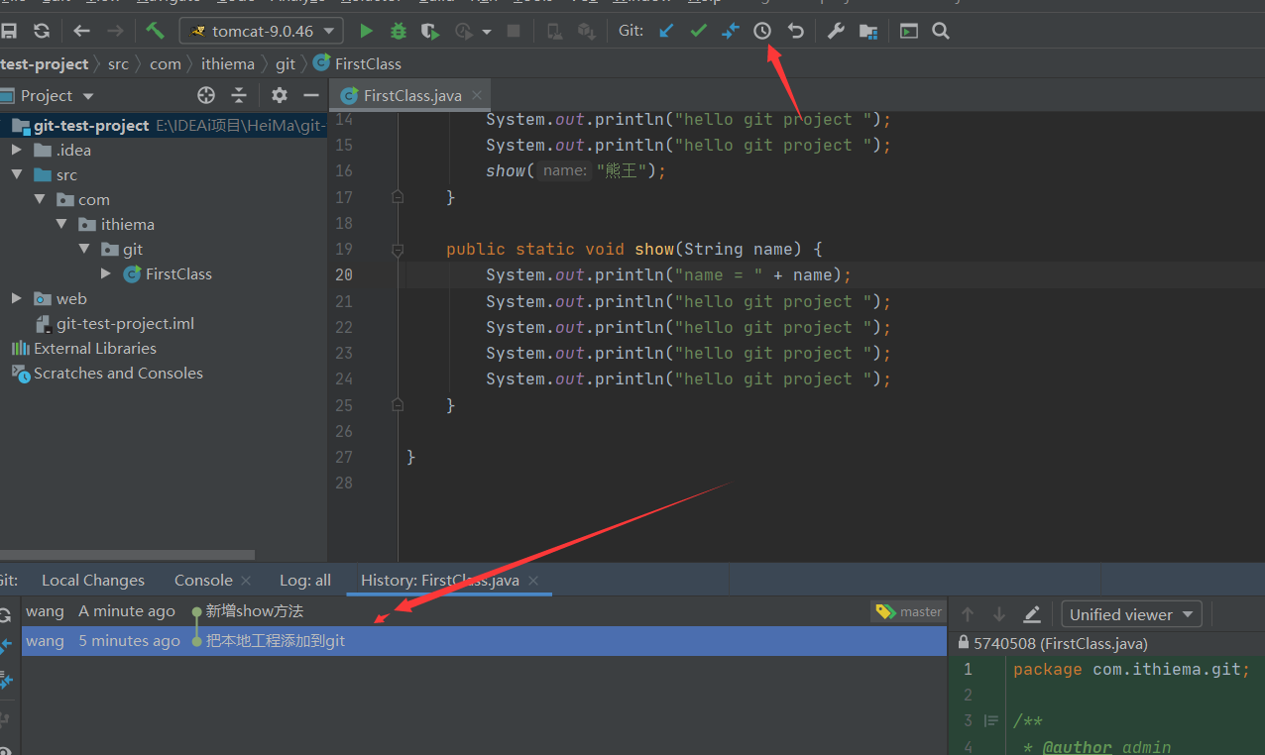The width and height of the screenshot is (1265, 755).
Task: Open the Unified viewer dropdown
Action: 1131,614
